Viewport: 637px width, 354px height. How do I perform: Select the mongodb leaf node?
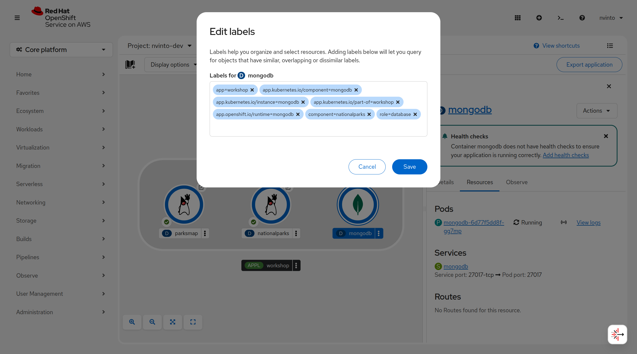click(x=358, y=205)
